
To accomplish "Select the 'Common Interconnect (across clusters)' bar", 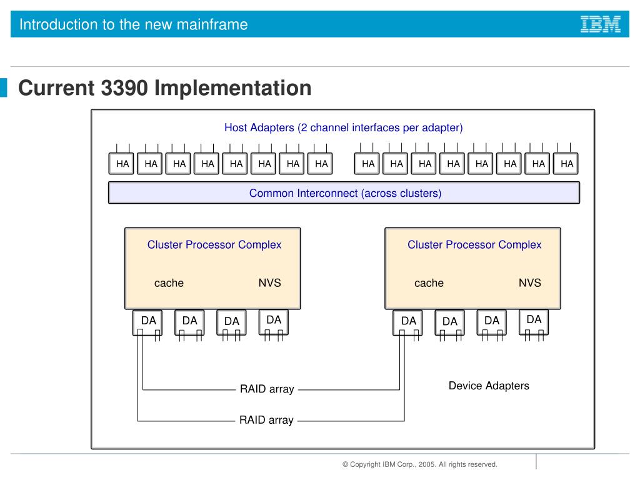I will click(x=344, y=192).
